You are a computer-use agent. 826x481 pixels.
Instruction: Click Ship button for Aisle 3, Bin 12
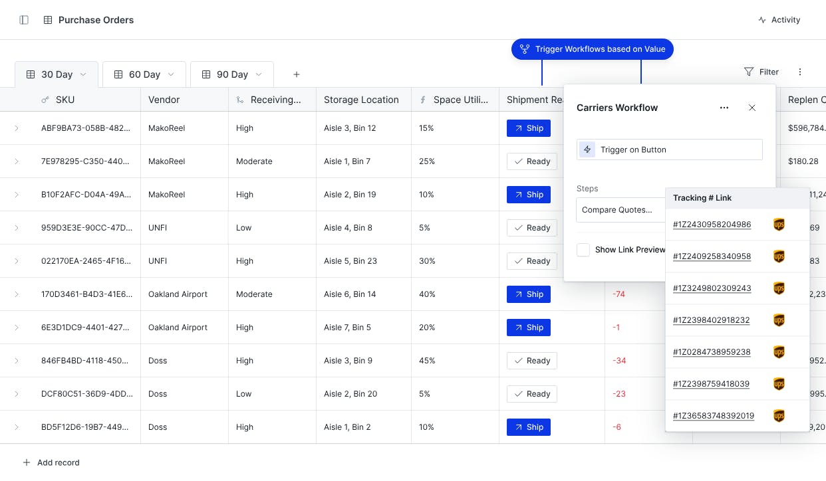(x=528, y=128)
